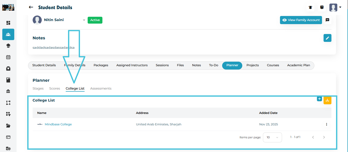Open the items per page dropdown

coord(272,137)
